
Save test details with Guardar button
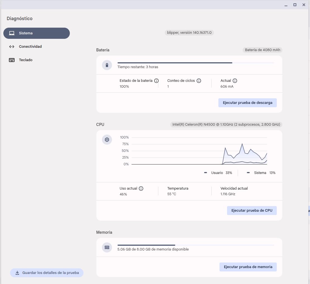click(x=47, y=273)
